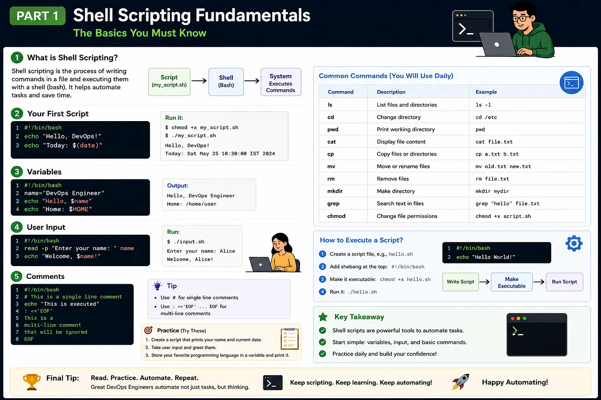
Task: Click the green number 3 badge for Variables
Action: [17, 171]
